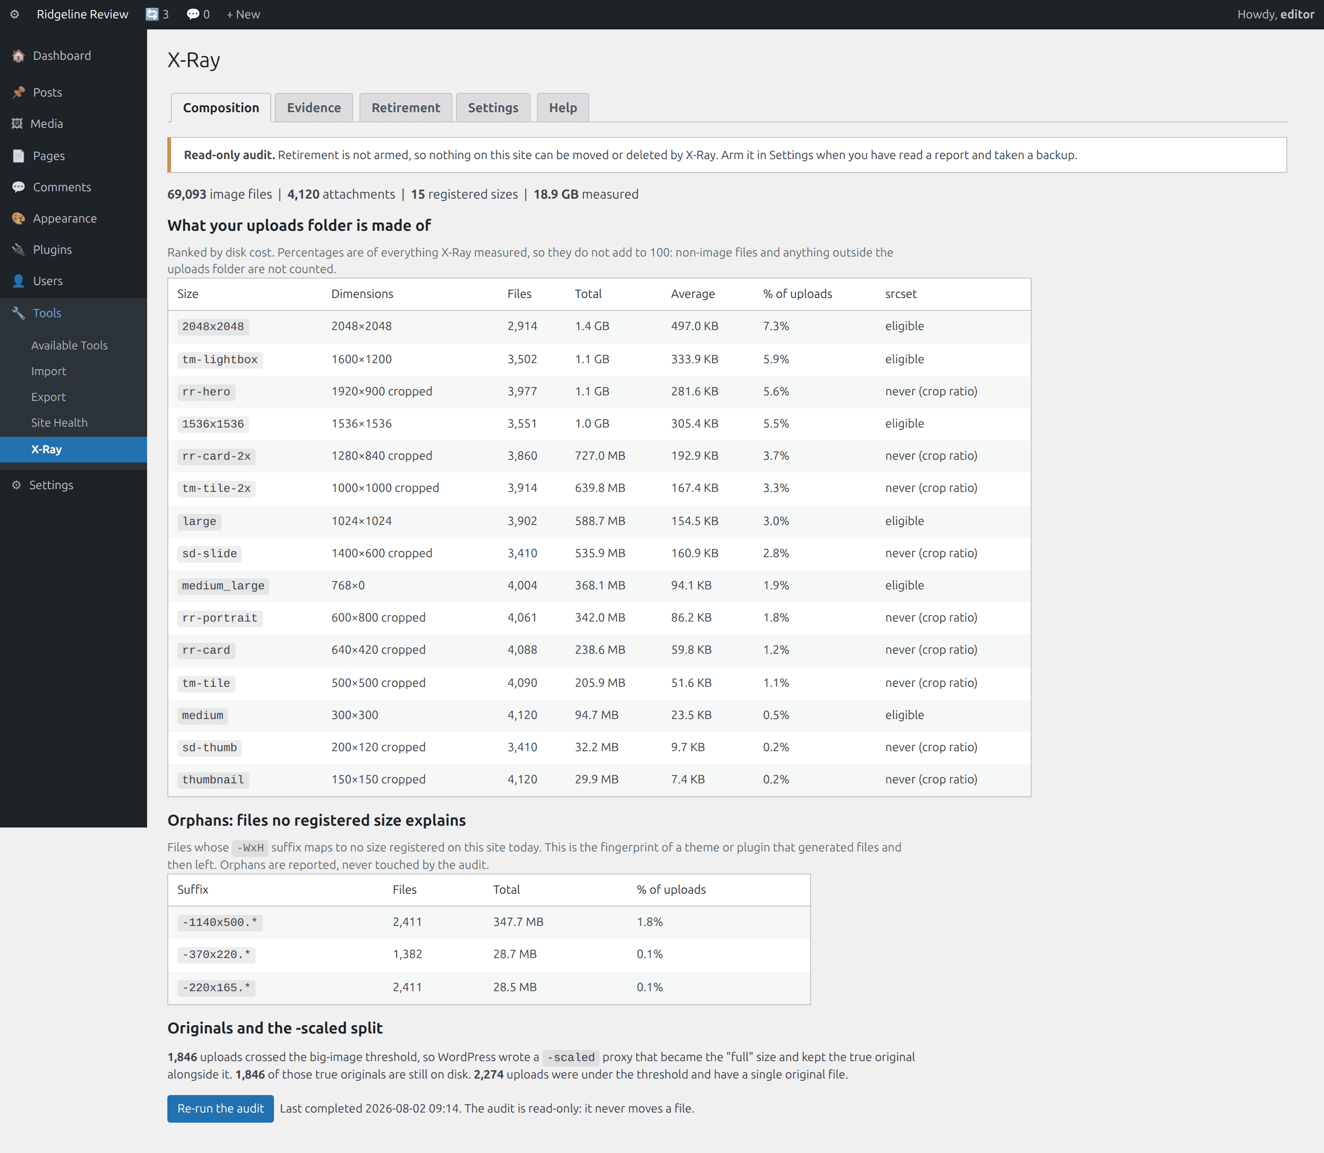1324x1153 pixels.
Task: Click the srcset column header
Action: (901, 294)
